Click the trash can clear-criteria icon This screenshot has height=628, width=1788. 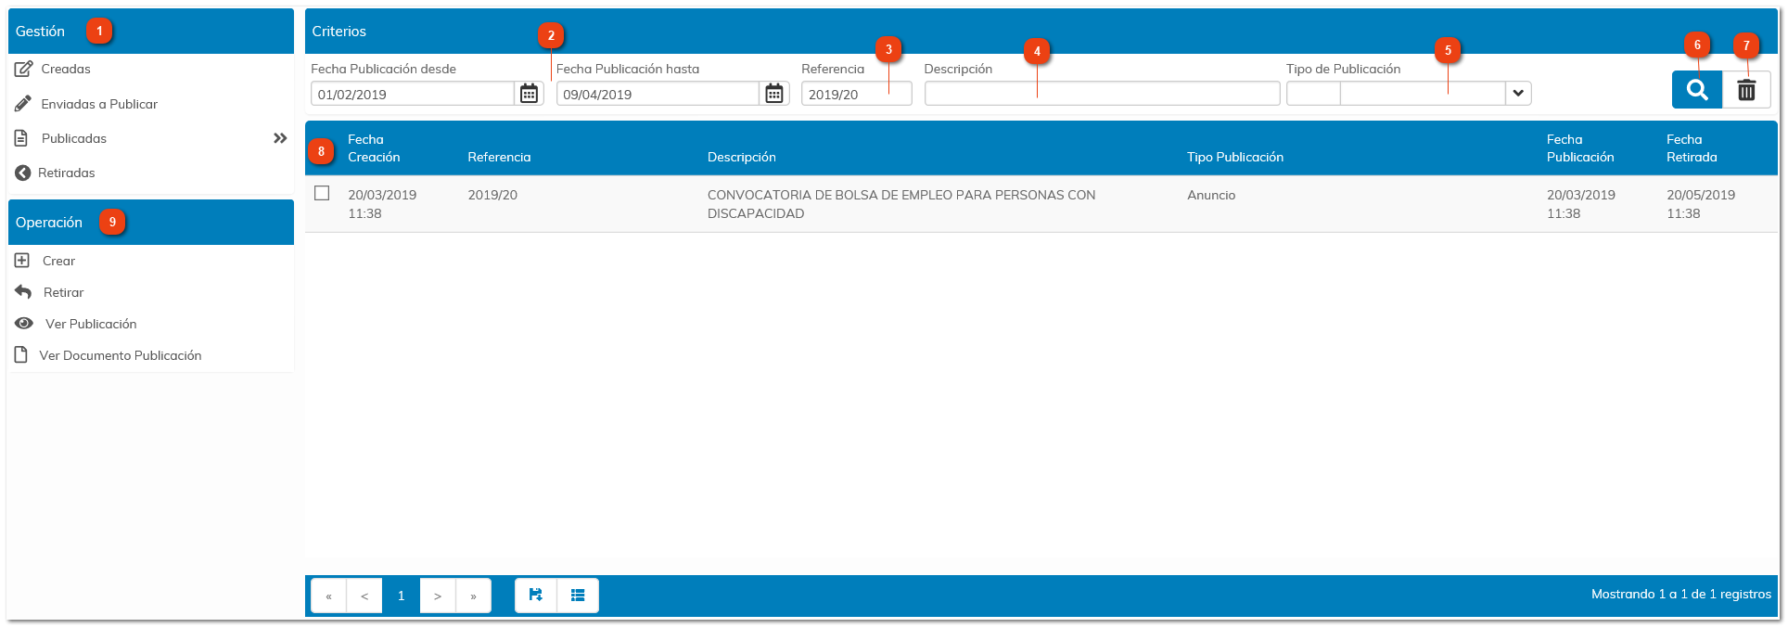(1746, 90)
